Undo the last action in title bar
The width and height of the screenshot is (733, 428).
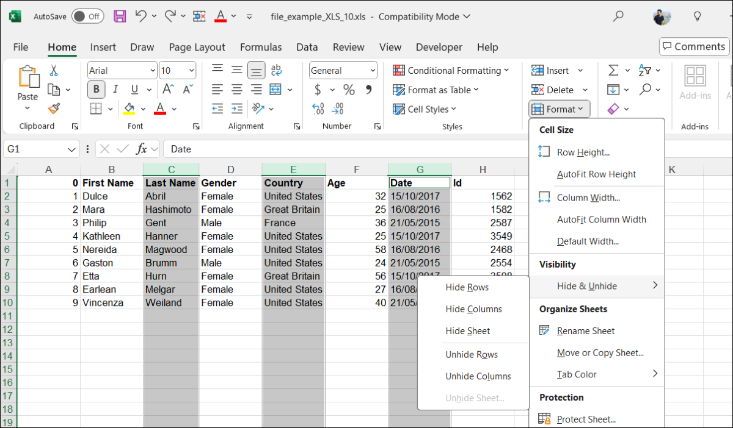coord(140,16)
